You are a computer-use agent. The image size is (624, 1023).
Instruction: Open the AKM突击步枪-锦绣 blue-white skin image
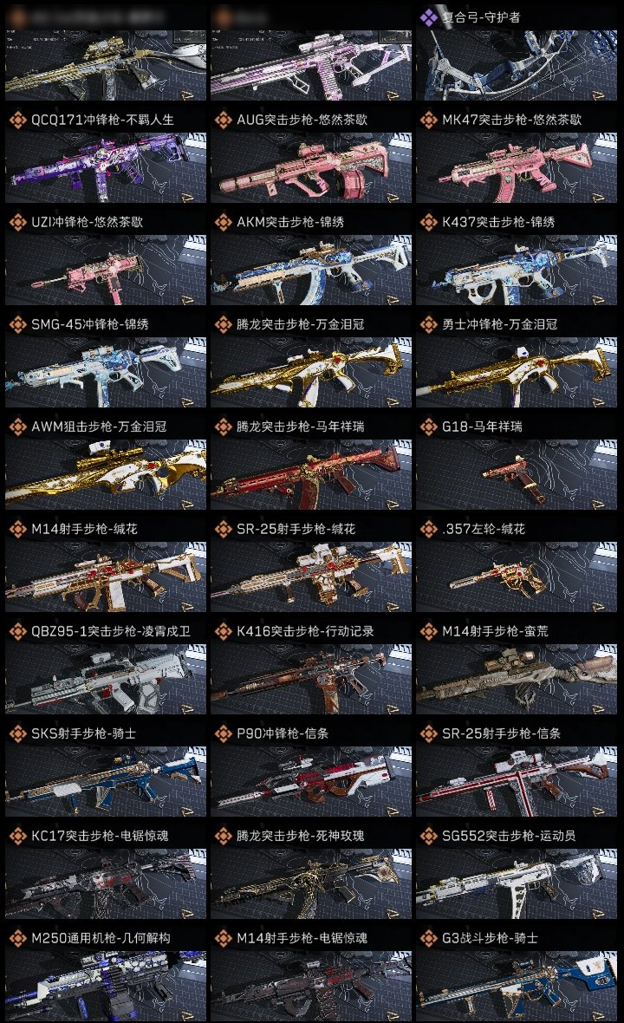(311, 270)
